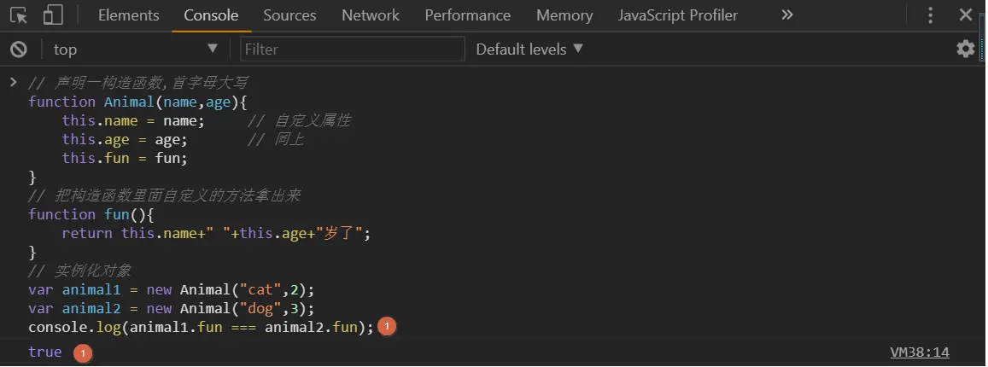Image resolution: width=988 pixels, height=367 pixels.
Task: Show more tabs with double chevron
Action: (786, 15)
